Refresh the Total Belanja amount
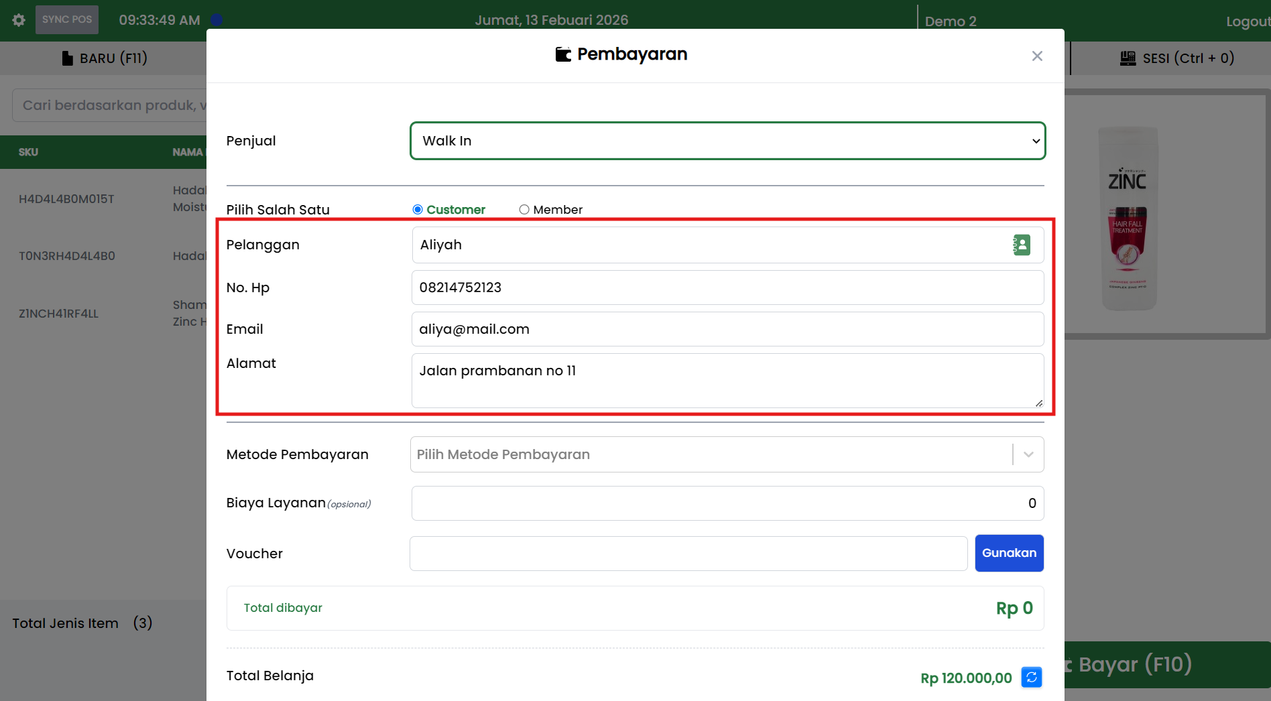This screenshot has height=701, width=1271. pos(1031,678)
